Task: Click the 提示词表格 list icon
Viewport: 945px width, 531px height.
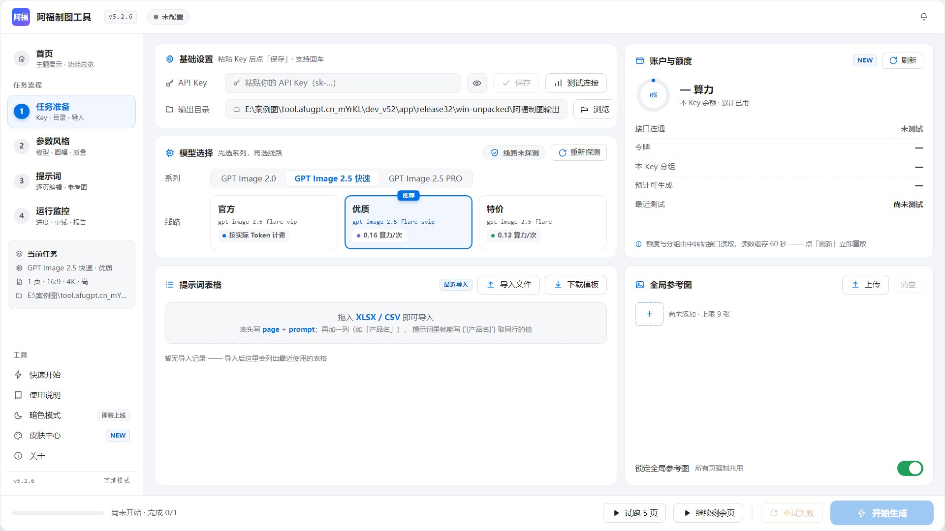Action: coord(170,285)
